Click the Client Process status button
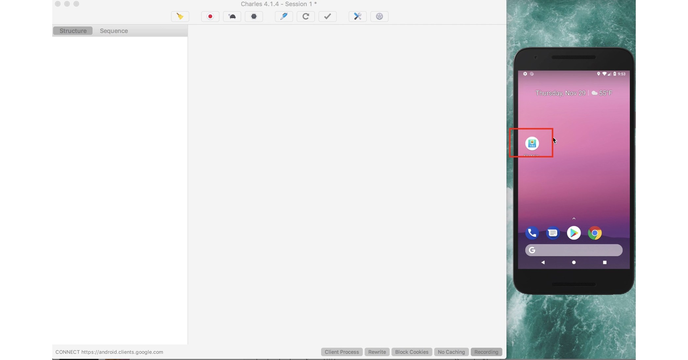 (342, 352)
